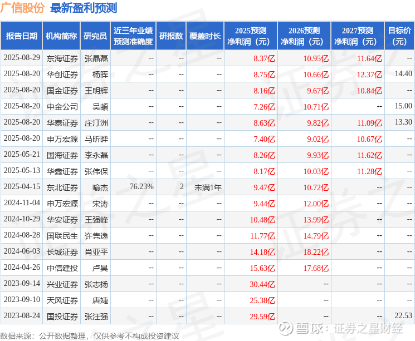Select the 最新盈利预测 heading
This screenshot has width=415, height=341.
(x=84, y=8)
